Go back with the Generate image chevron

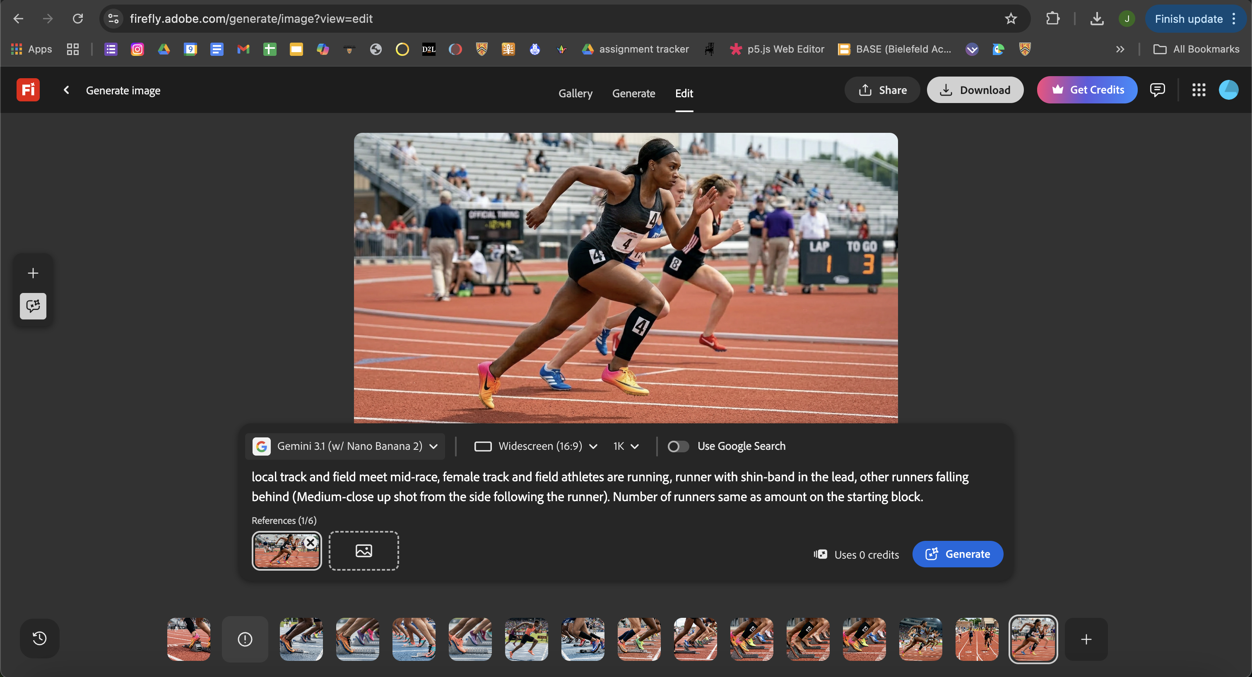(67, 90)
